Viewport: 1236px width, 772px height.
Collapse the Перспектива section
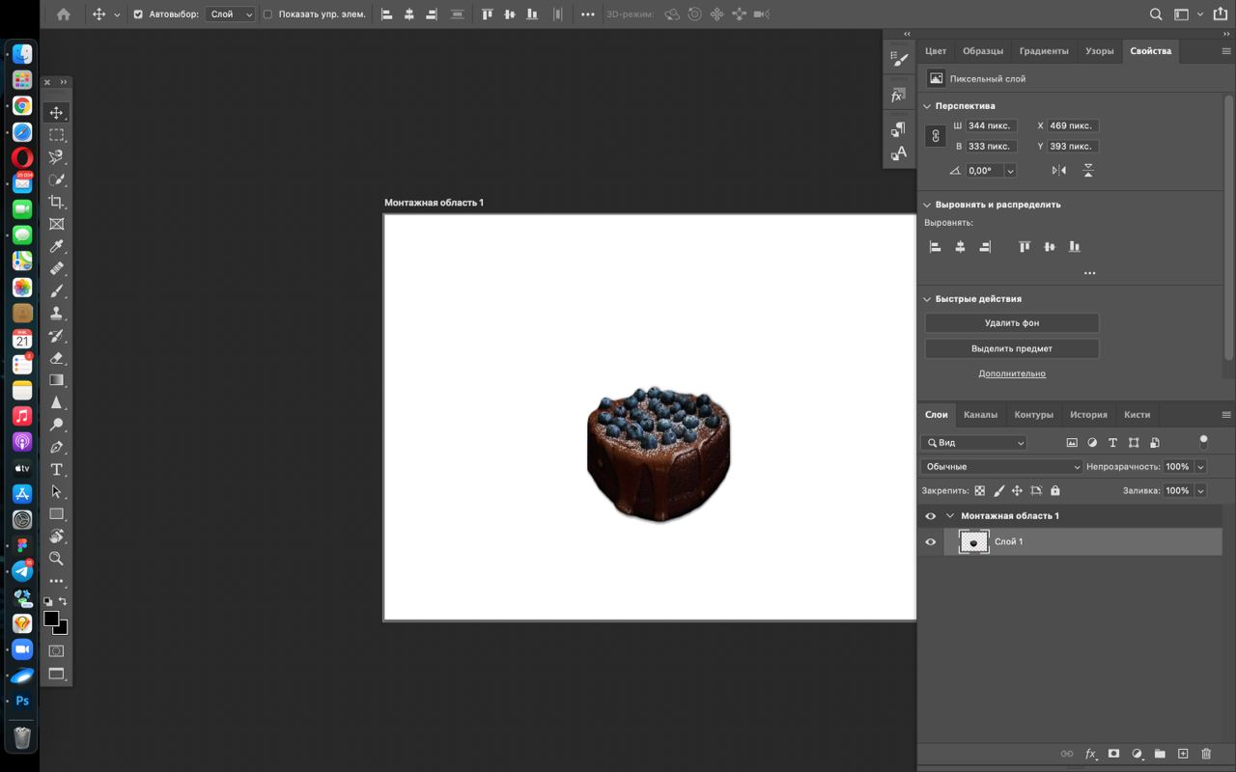[x=927, y=106]
